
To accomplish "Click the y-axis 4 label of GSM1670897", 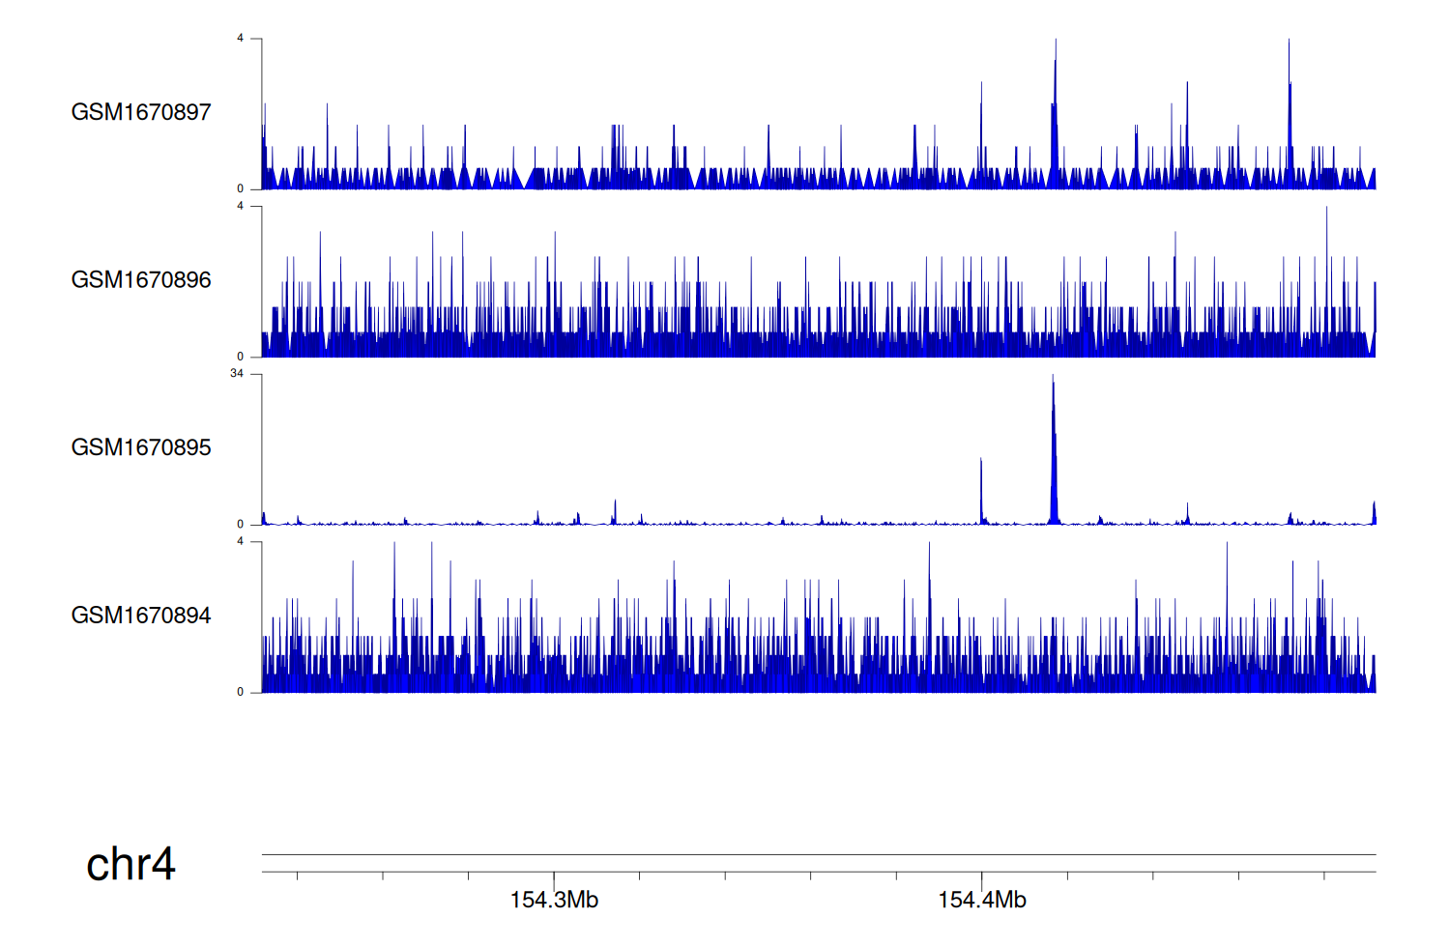I will coord(241,39).
